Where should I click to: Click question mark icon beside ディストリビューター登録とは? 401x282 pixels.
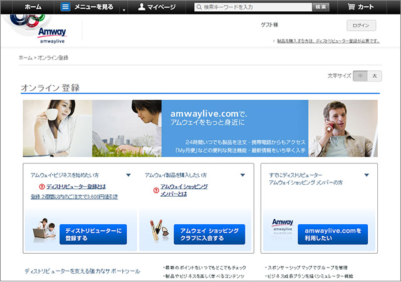(x=42, y=187)
